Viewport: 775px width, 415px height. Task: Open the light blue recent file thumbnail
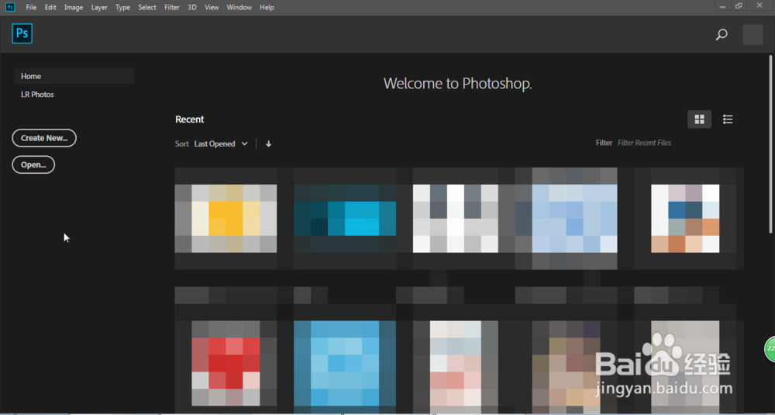[x=574, y=218]
